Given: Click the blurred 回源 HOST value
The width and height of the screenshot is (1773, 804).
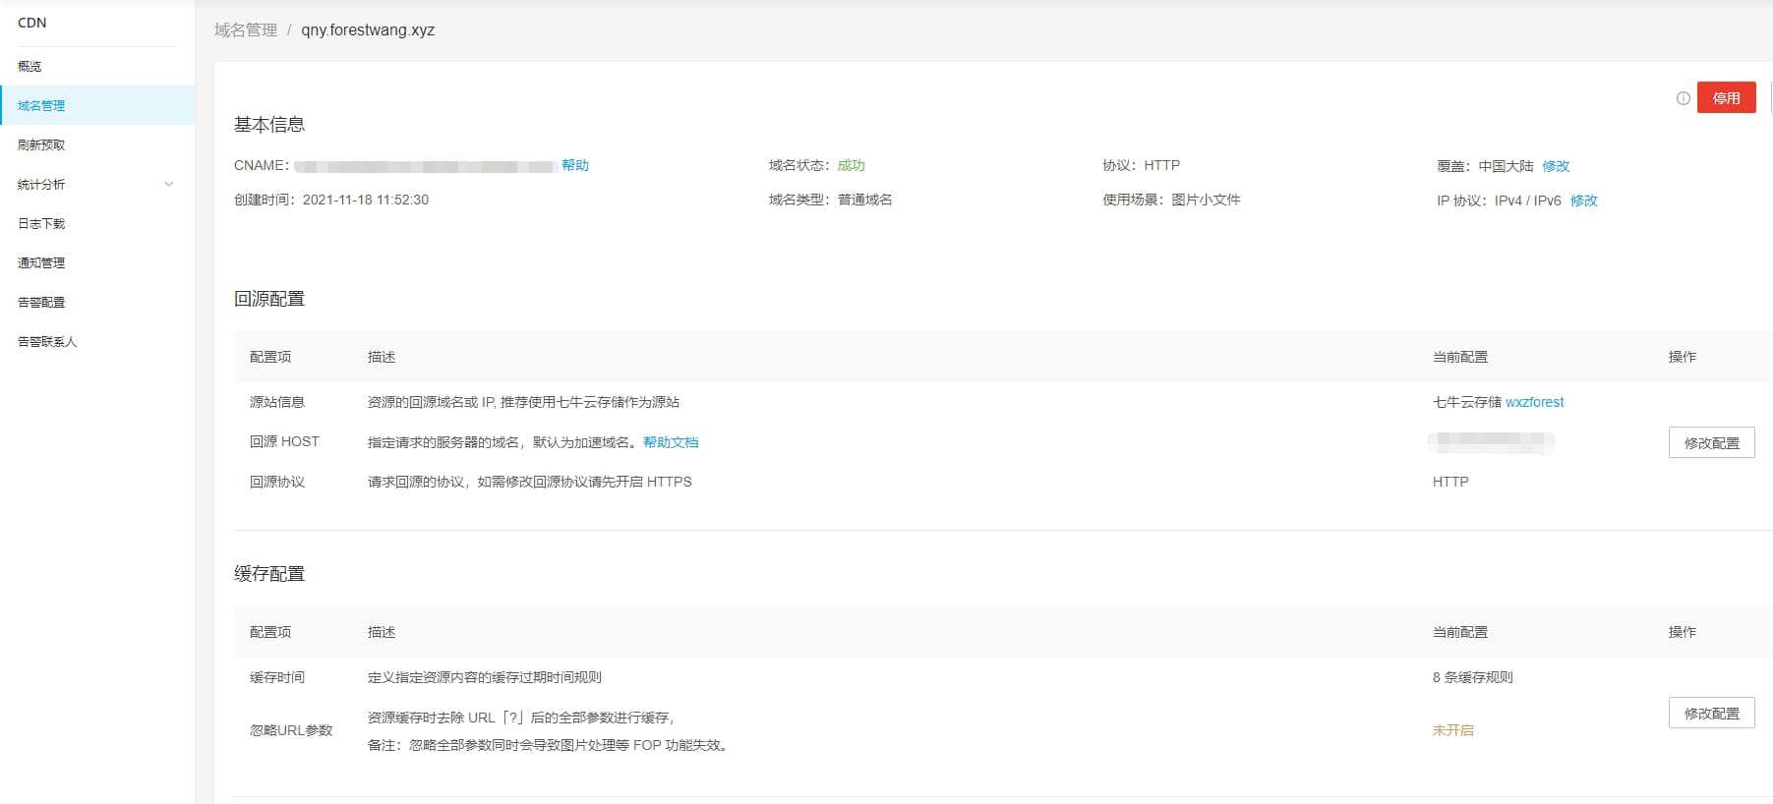Looking at the screenshot, I should pyautogui.click(x=1491, y=443).
